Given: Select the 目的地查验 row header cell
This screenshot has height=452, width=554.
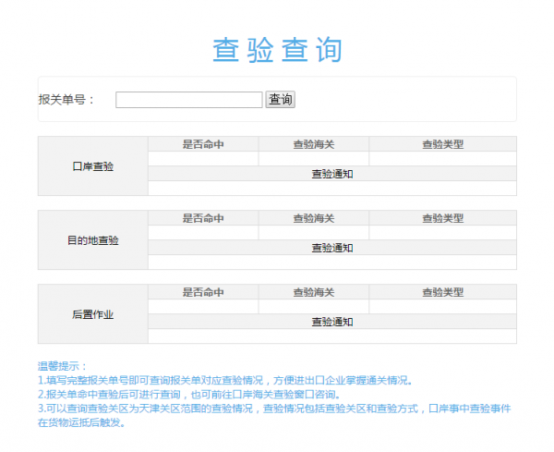Looking at the screenshot, I should click(92, 240).
